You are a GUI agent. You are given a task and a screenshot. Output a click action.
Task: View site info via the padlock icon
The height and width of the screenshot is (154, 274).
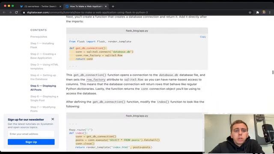tap(24, 12)
